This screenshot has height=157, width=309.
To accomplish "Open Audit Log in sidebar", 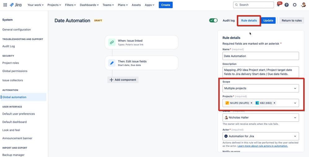I will click(x=8, y=46).
